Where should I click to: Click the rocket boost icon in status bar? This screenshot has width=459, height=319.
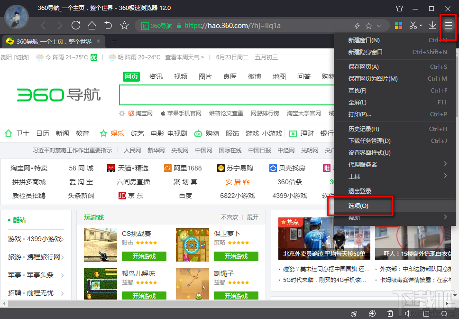(x=354, y=314)
